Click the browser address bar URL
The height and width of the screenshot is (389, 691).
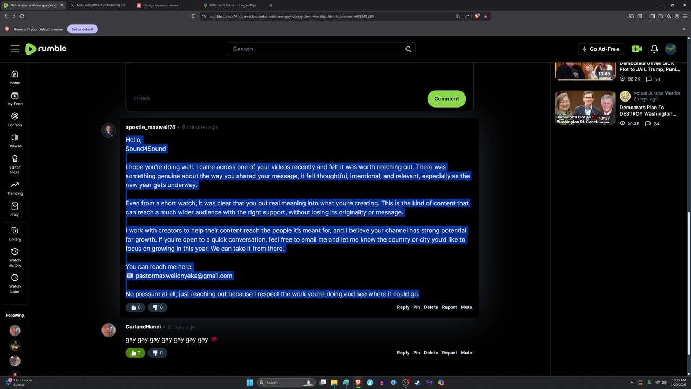tap(292, 16)
